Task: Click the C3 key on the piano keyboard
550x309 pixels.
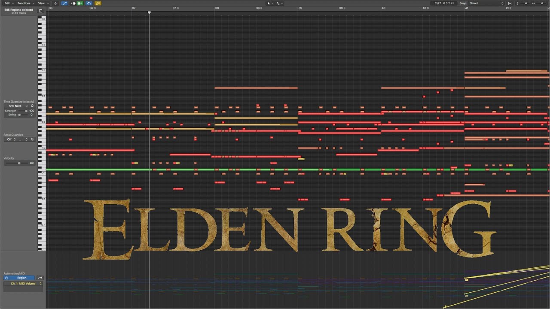Action: pos(42,122)
